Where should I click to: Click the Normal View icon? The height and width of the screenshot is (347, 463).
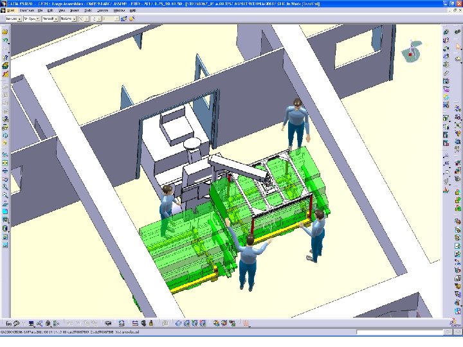point(5,203)
